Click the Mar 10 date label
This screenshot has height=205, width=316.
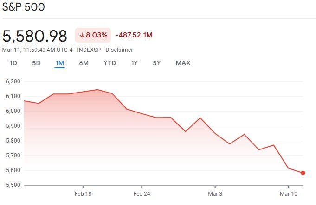[x=288, y=193]
